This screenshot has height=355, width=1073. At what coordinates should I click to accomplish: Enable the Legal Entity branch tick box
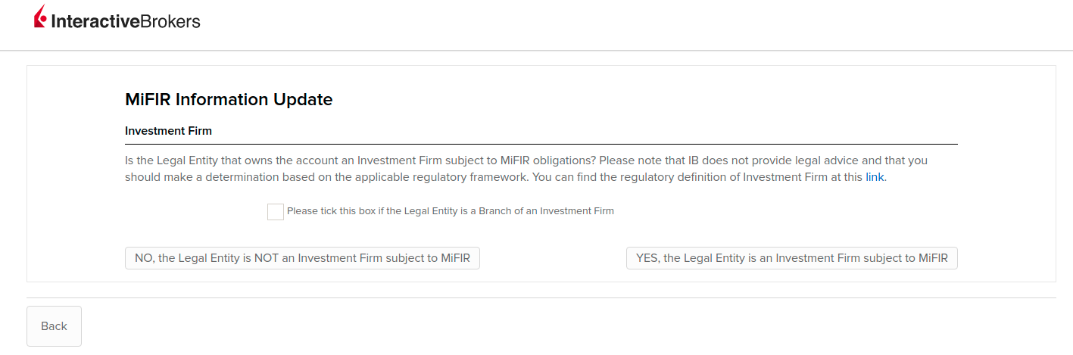pos(276,212)
